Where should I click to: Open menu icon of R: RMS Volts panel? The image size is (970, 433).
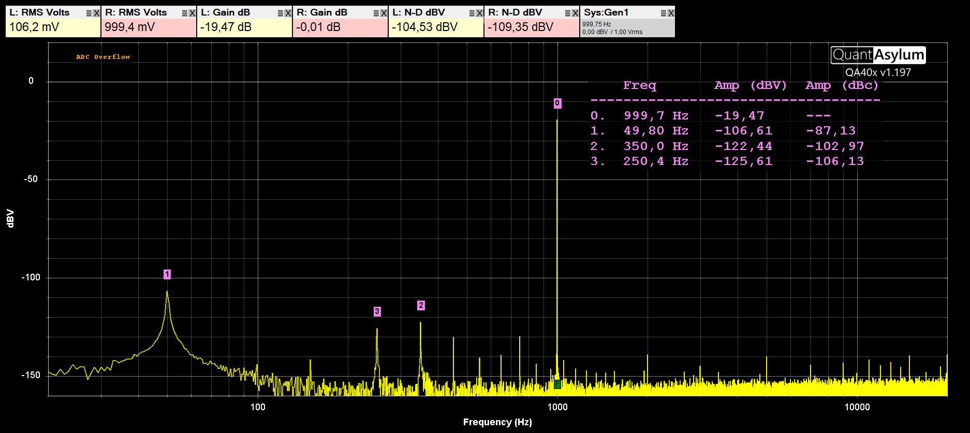184,13
